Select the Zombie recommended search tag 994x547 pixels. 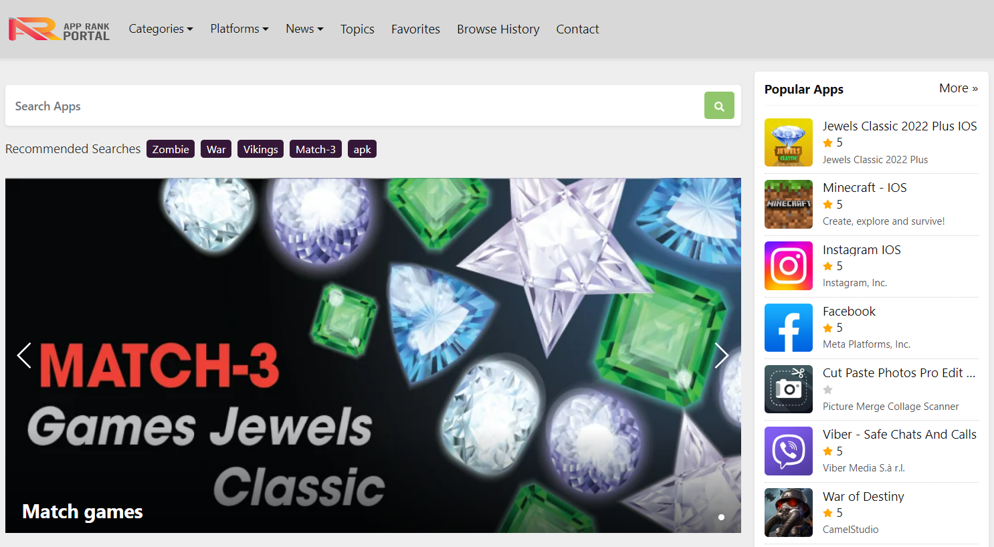pyautogui.click(x=171, y=149)
